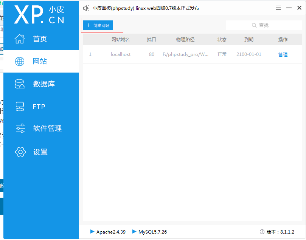Click the speaker announcement icon
Screen dimensions: 306x240
point(86,8)
